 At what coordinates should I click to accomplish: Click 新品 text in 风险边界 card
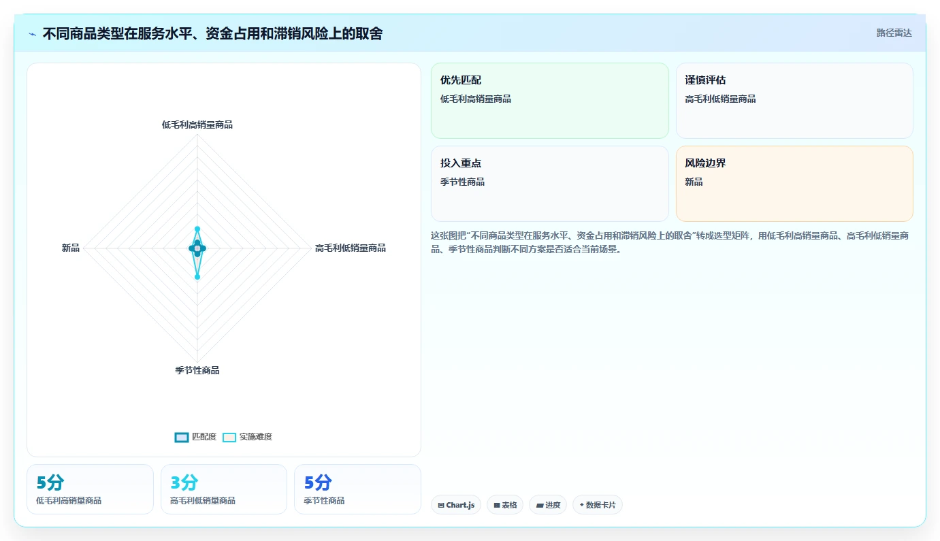coord(694,182)
